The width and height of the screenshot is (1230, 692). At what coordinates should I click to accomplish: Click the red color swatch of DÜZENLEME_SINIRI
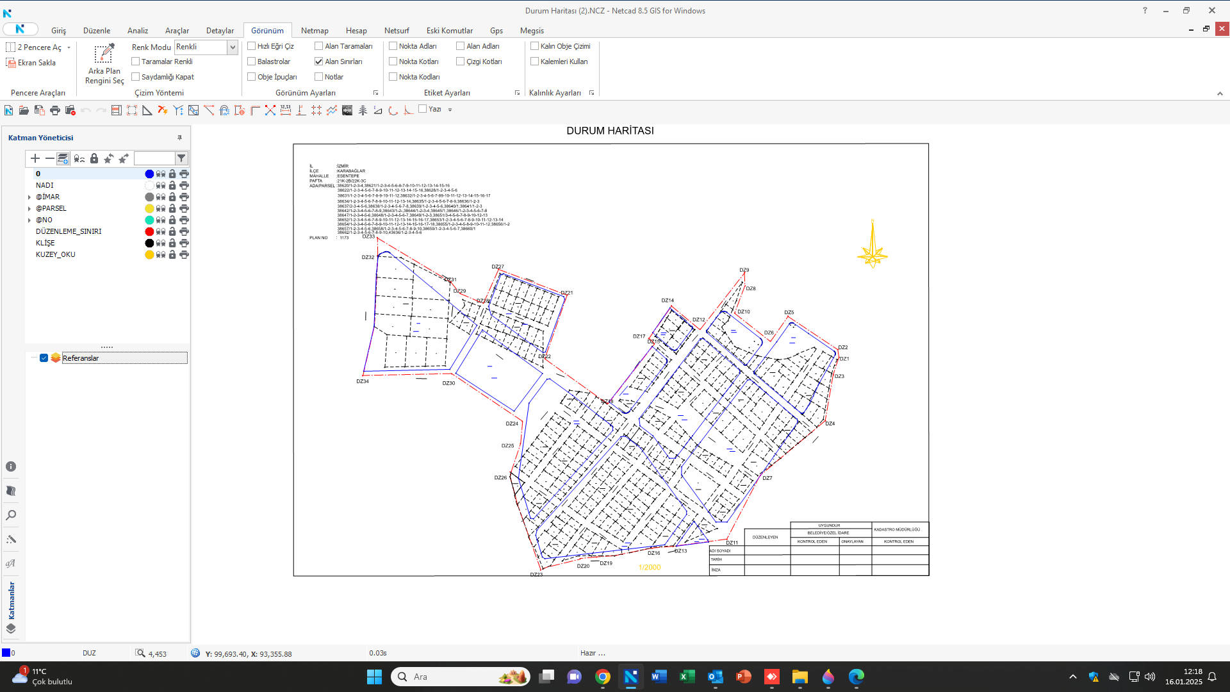pyautogui.click(x=149, y=231)
